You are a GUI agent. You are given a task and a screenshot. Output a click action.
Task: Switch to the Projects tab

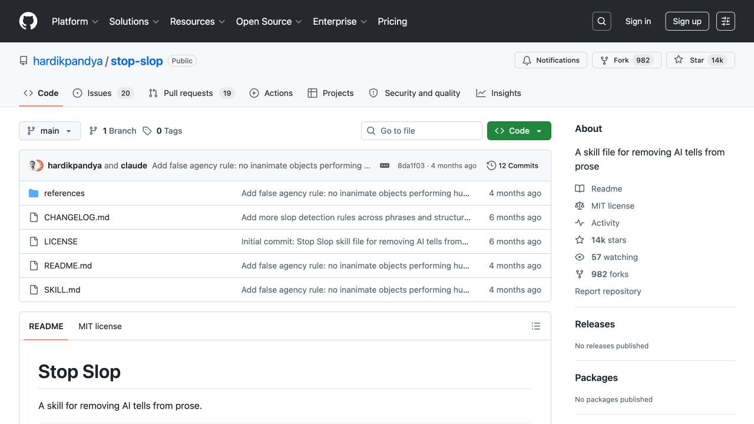tap(330, 93)
